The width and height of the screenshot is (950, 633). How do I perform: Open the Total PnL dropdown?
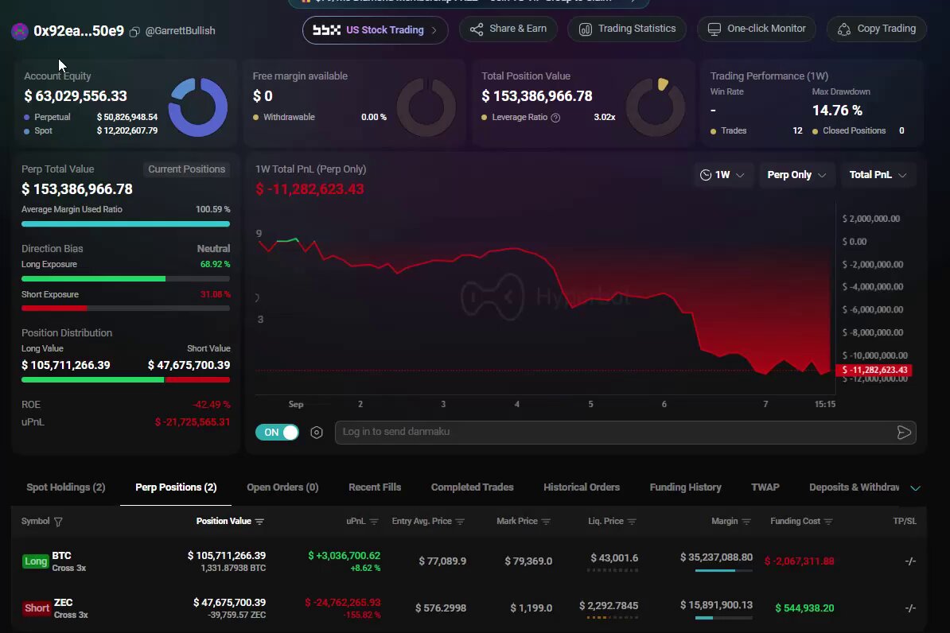[x=878, y=175]
